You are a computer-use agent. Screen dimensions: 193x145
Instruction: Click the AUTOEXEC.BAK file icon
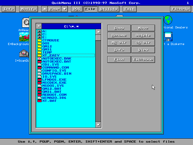40,58
